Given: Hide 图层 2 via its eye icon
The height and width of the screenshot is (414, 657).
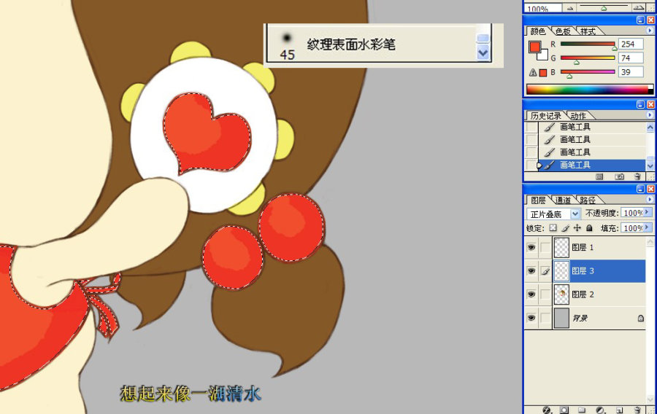Looking at the screenshot, I should tap(531, 294).
